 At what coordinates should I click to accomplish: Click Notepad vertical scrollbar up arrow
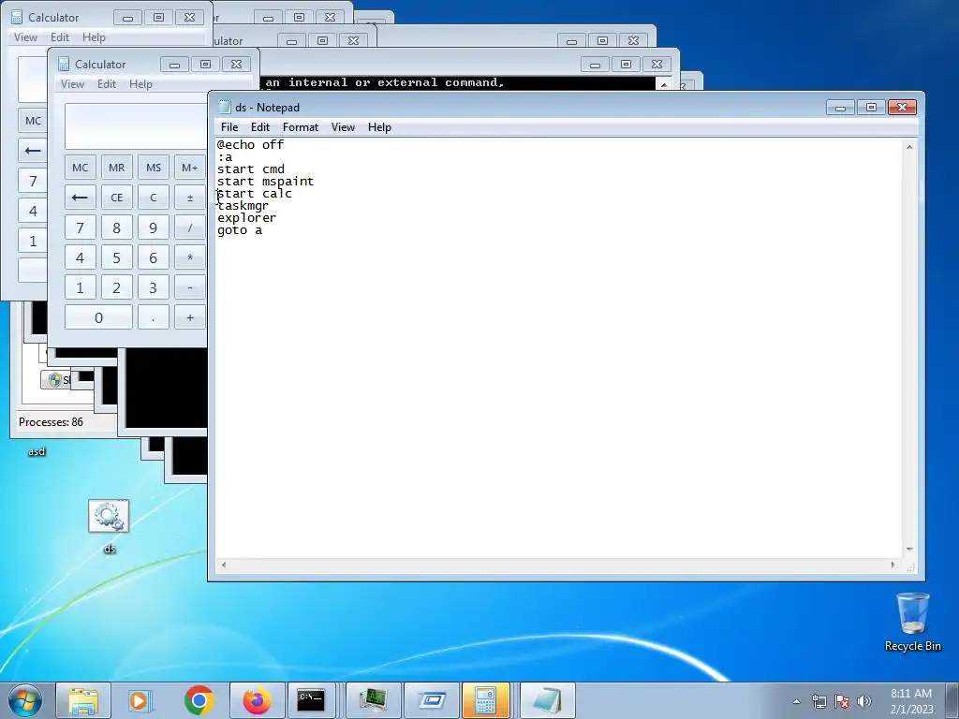click(x=909, y=147)
